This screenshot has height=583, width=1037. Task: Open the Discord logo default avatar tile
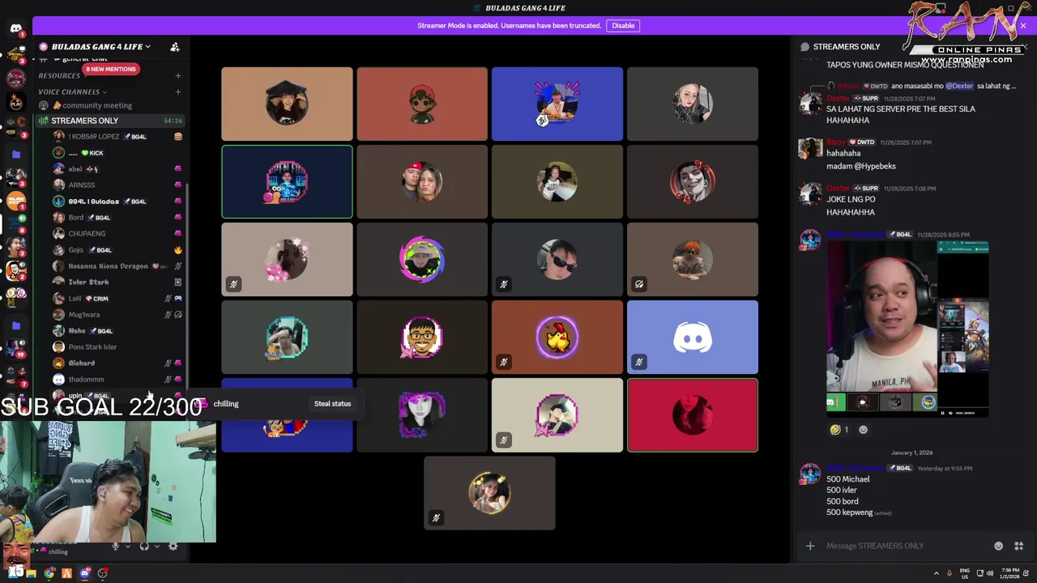point(693,337)
